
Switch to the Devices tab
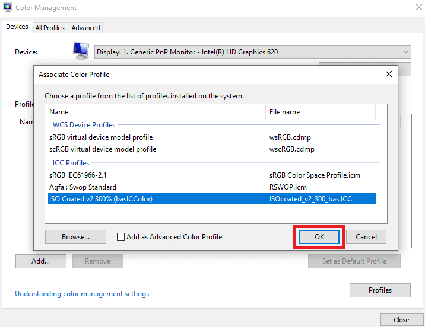(x=17, y=27)
